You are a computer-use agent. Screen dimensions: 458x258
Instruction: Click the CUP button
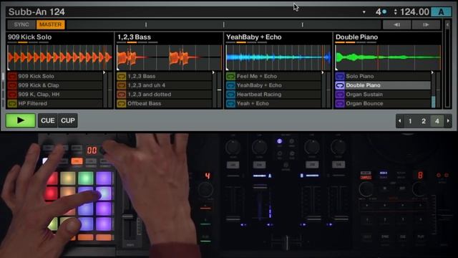tap(68, 120)
